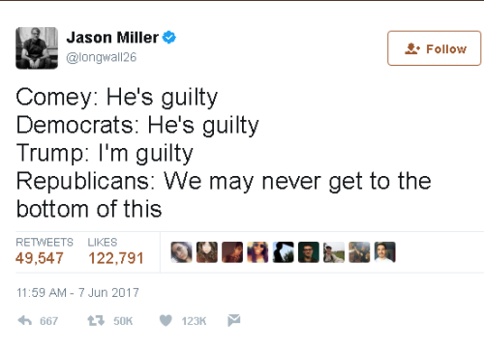Click the Follow button
Image resolution: width=484 pixels, height=352 pixels.
[434, 48]
